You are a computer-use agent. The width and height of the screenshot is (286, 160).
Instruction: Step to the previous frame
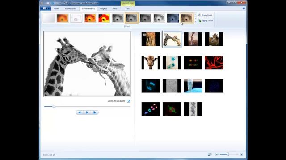pyautogui.click(x=80, y=112)
